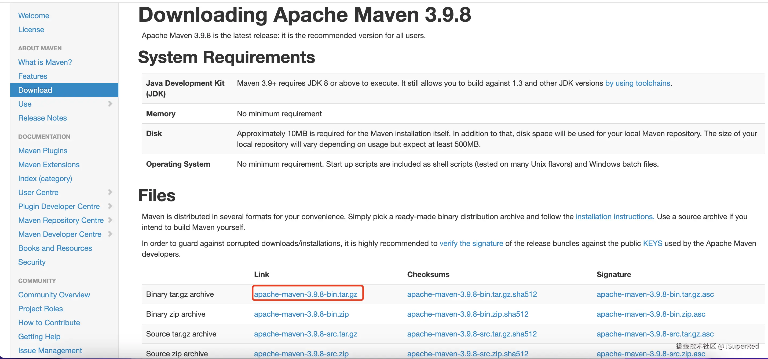This screenshot has width=768, height=359.
Task: Expand Plugin Developer Centre chevron
Action: click(x=110, y=206)
